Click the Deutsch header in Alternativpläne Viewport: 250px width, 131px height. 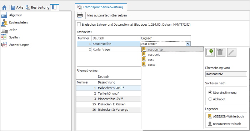[119, 77]
